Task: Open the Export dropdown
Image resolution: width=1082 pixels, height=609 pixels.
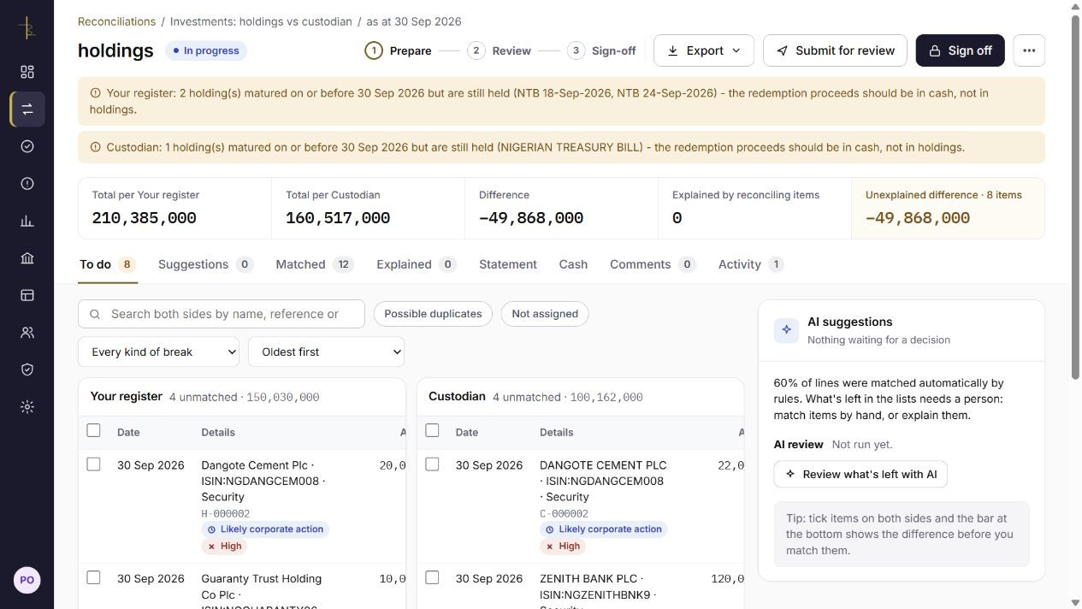Action: (x=704, y=50)
